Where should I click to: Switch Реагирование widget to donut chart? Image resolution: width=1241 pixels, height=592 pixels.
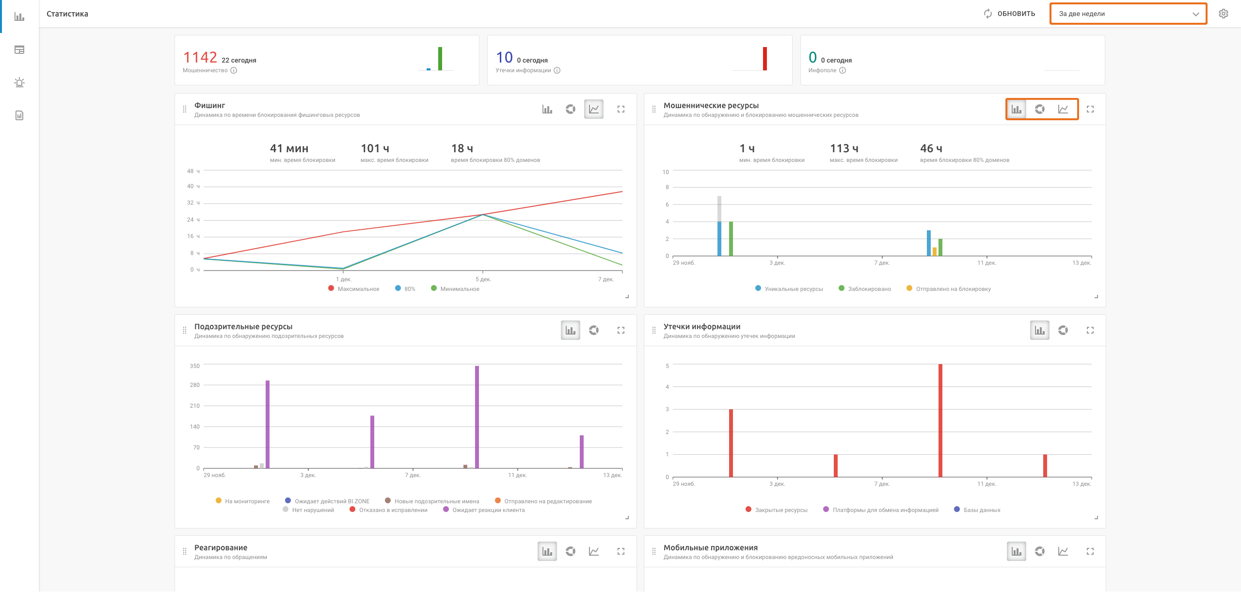click(x=571, y=551)
